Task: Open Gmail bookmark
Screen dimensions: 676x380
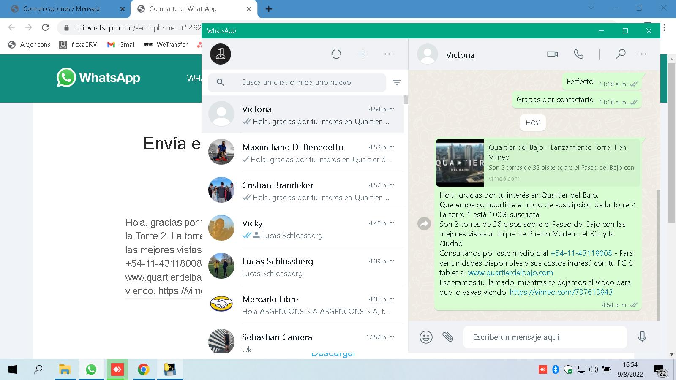Action: 121,44
